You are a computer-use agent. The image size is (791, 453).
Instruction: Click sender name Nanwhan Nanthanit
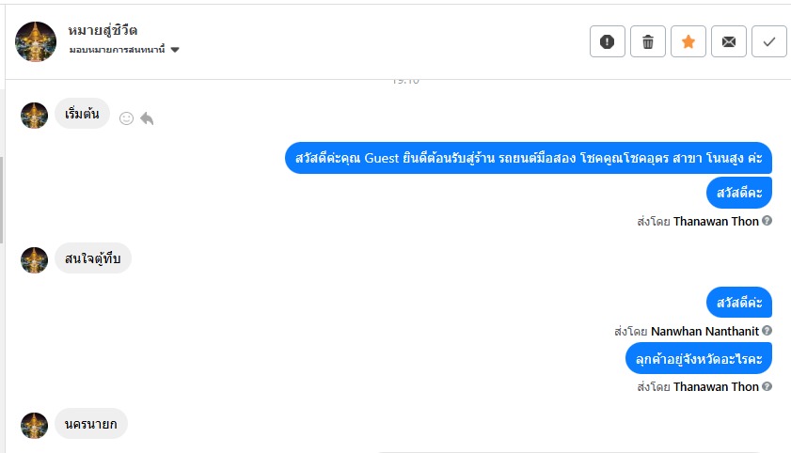[704, 331]
